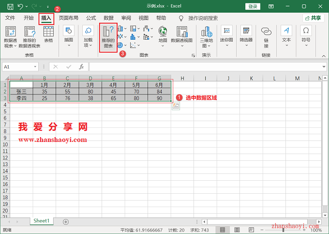Open Customize Quick Access Toolbar menu
The height and width of the screenshot is (234, 329).
click(48, 7)
